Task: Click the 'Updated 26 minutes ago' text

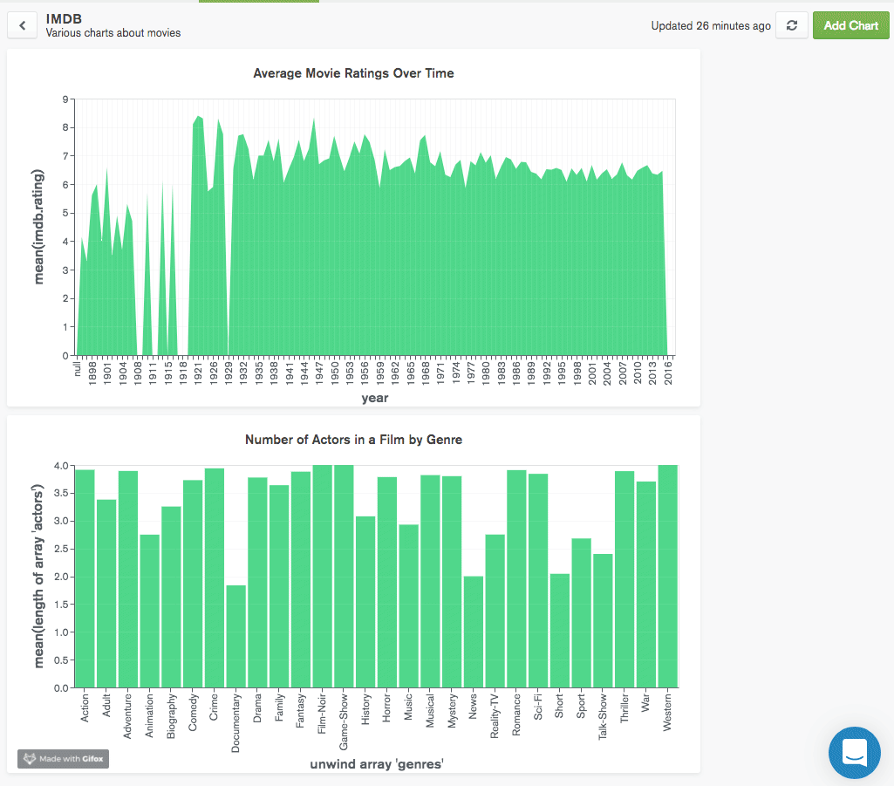Action: pos(711,26)
